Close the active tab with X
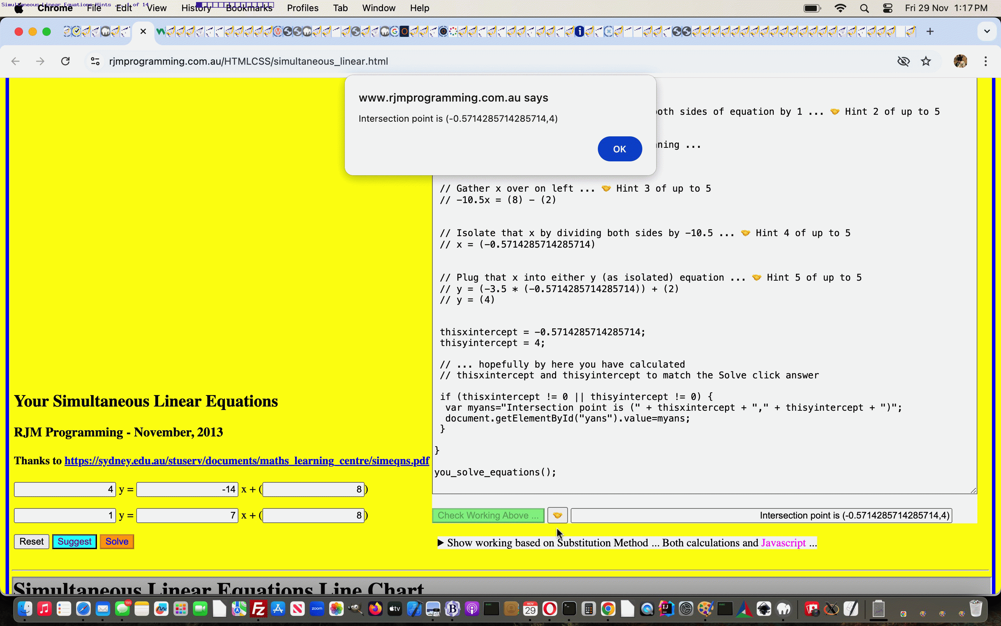 [143, 31]
